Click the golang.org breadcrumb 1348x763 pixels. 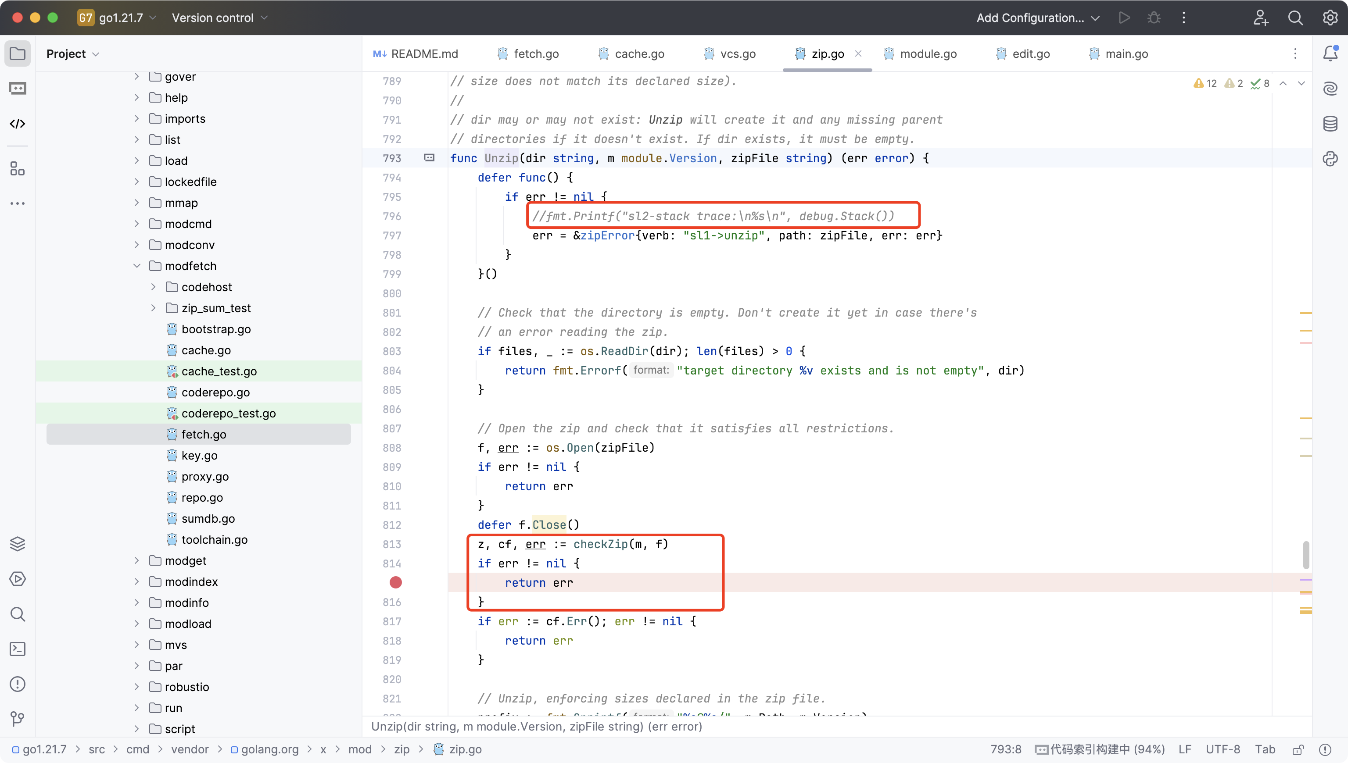pos(264,749)
